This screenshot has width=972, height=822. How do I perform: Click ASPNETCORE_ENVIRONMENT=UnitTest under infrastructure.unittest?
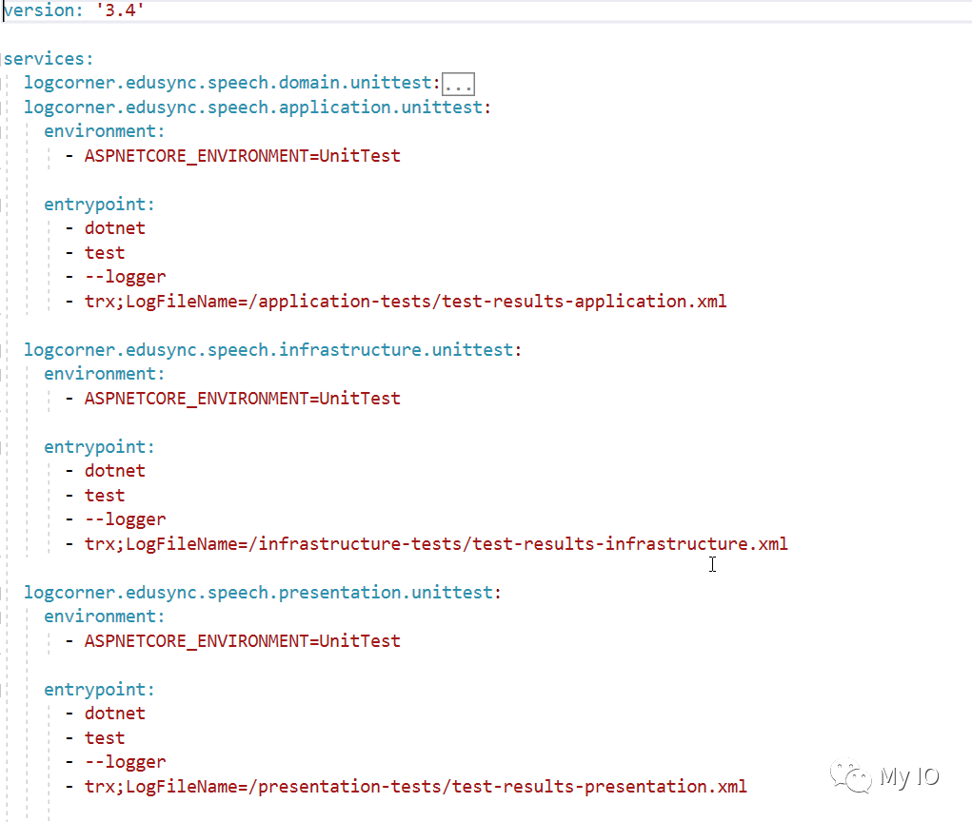243,399
